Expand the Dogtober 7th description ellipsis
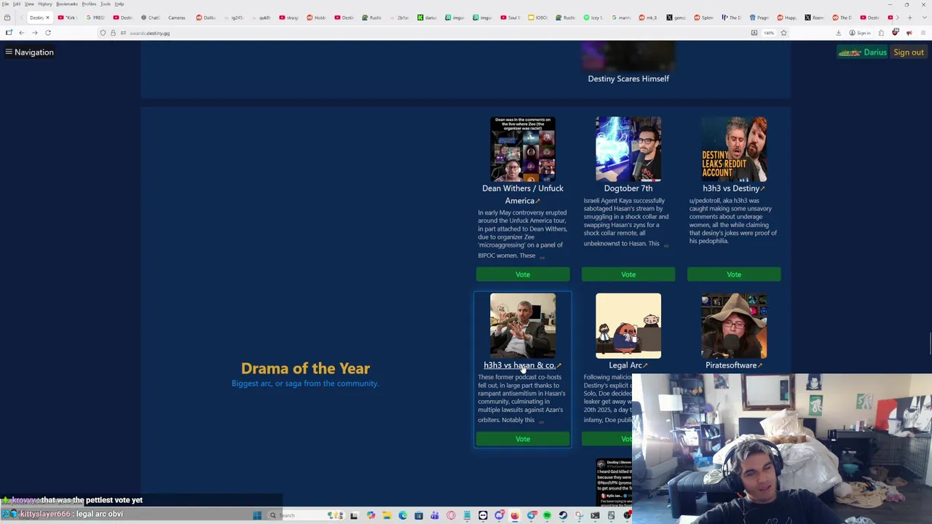 [x=666, y=245]
